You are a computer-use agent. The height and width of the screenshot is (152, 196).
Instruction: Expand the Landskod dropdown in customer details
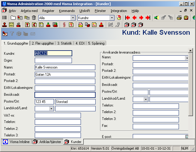tap(51, 109)
